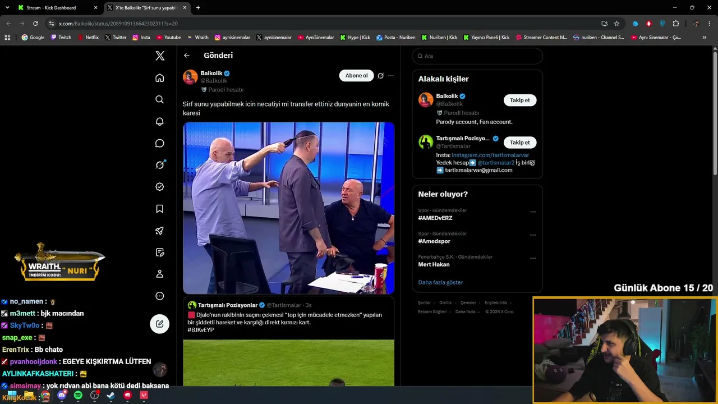The width and height of the screenshot is (718, 404).
Task: Click the Ara search field
Action: 477,56
